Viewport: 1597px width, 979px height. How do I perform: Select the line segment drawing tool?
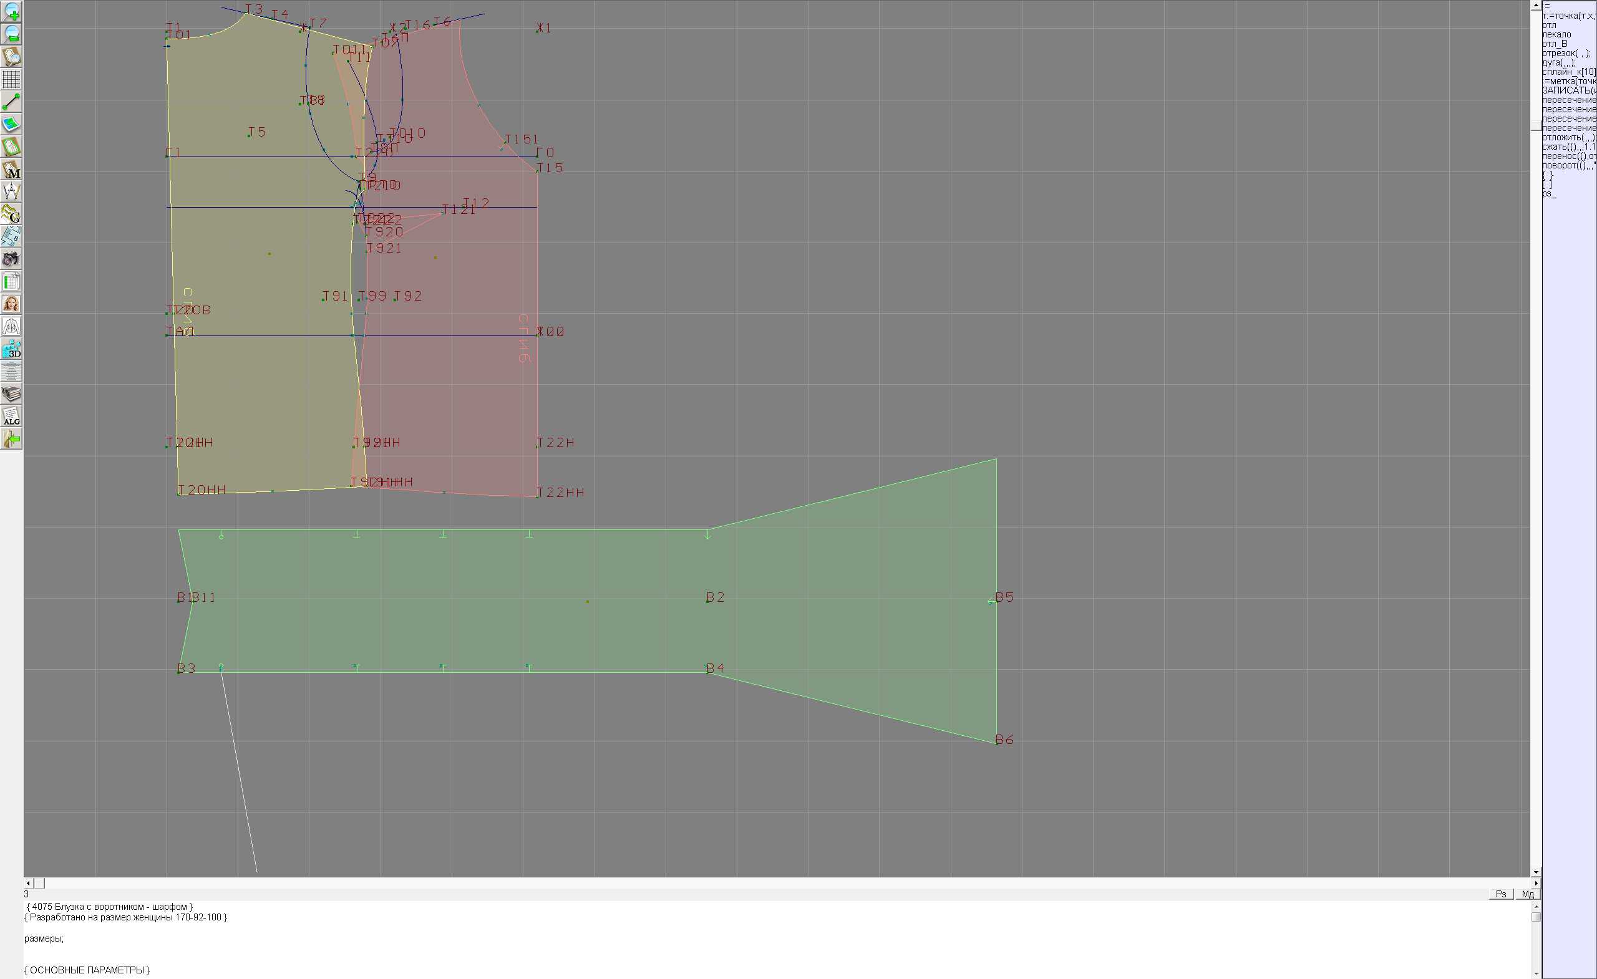tap(11, 102)
